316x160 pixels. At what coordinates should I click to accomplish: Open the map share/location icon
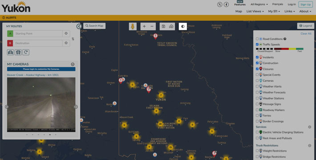171,26
